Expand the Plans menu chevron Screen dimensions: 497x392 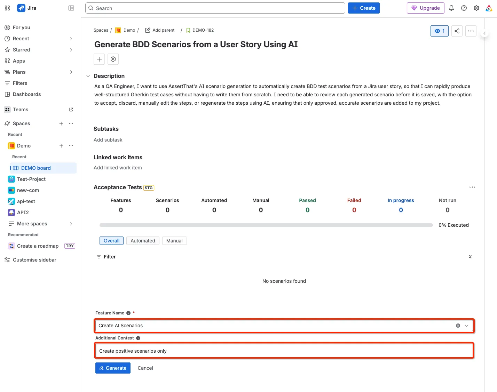[71, 72]
